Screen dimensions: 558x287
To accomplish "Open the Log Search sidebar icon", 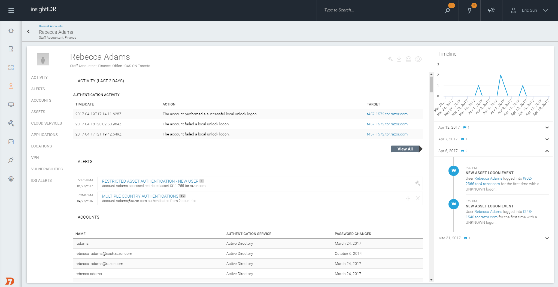I will (x=11, y=49).
